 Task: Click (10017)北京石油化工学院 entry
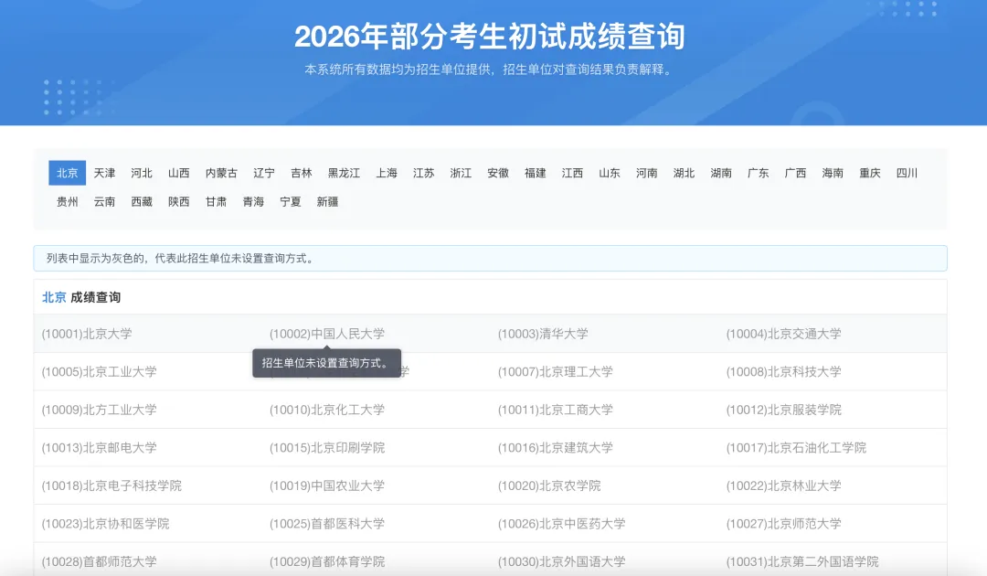pyautogui.click(x=796, y=448)
